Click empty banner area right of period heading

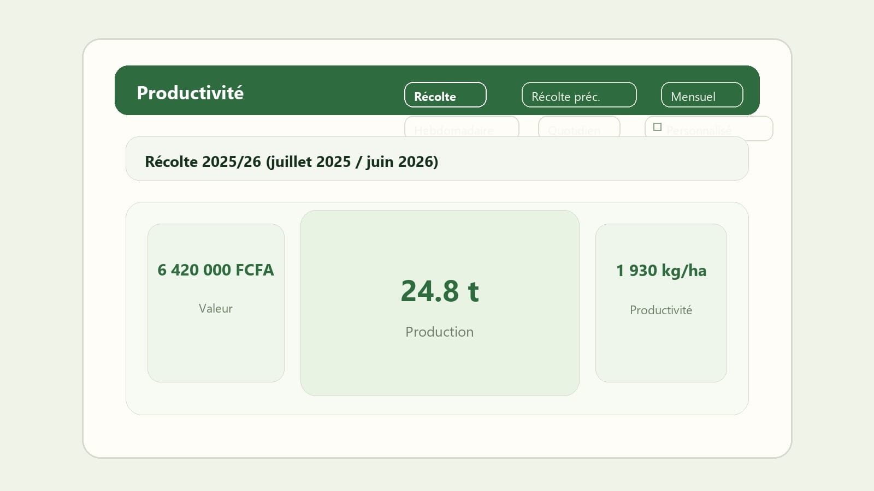pos(590,161)
